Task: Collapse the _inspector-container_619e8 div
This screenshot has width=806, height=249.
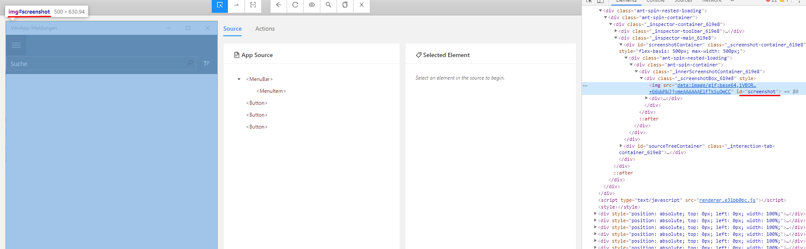Action: 611,24
